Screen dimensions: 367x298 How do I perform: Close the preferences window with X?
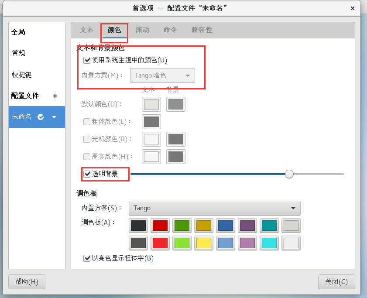pyautogui.click(x=353, y=8)
